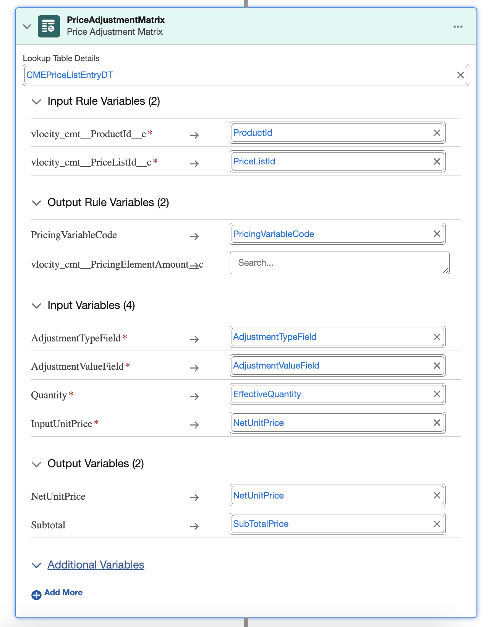Click the Input Variables (4) heading
This screenshot has width=496, height=627.
(x=91, y=305)
